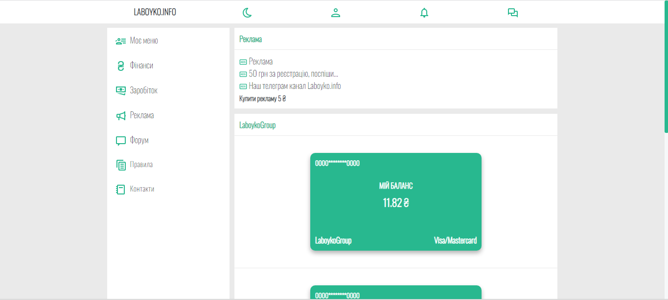The height and width of the screenshot is (300, 668).
Task: Open the Правила menu item
Action: (x=141, y=165)
